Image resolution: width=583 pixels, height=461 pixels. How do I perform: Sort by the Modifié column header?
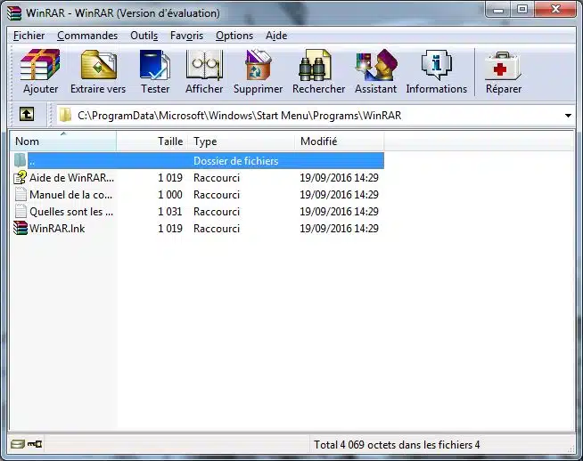pos(340,141)
